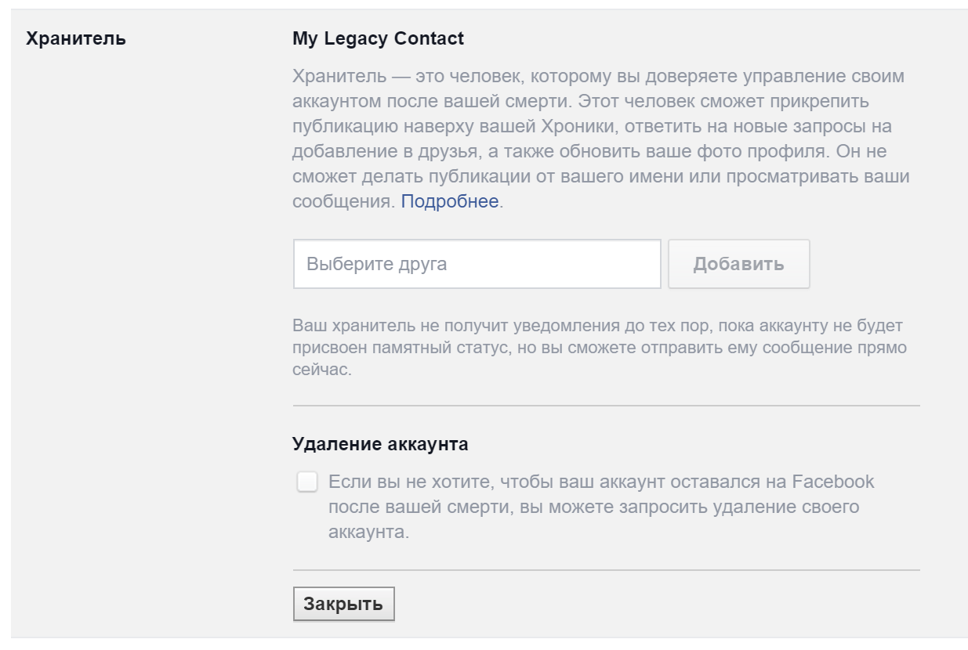Click the word "Facebook" in the deletion text

click(x=833, y=481)
